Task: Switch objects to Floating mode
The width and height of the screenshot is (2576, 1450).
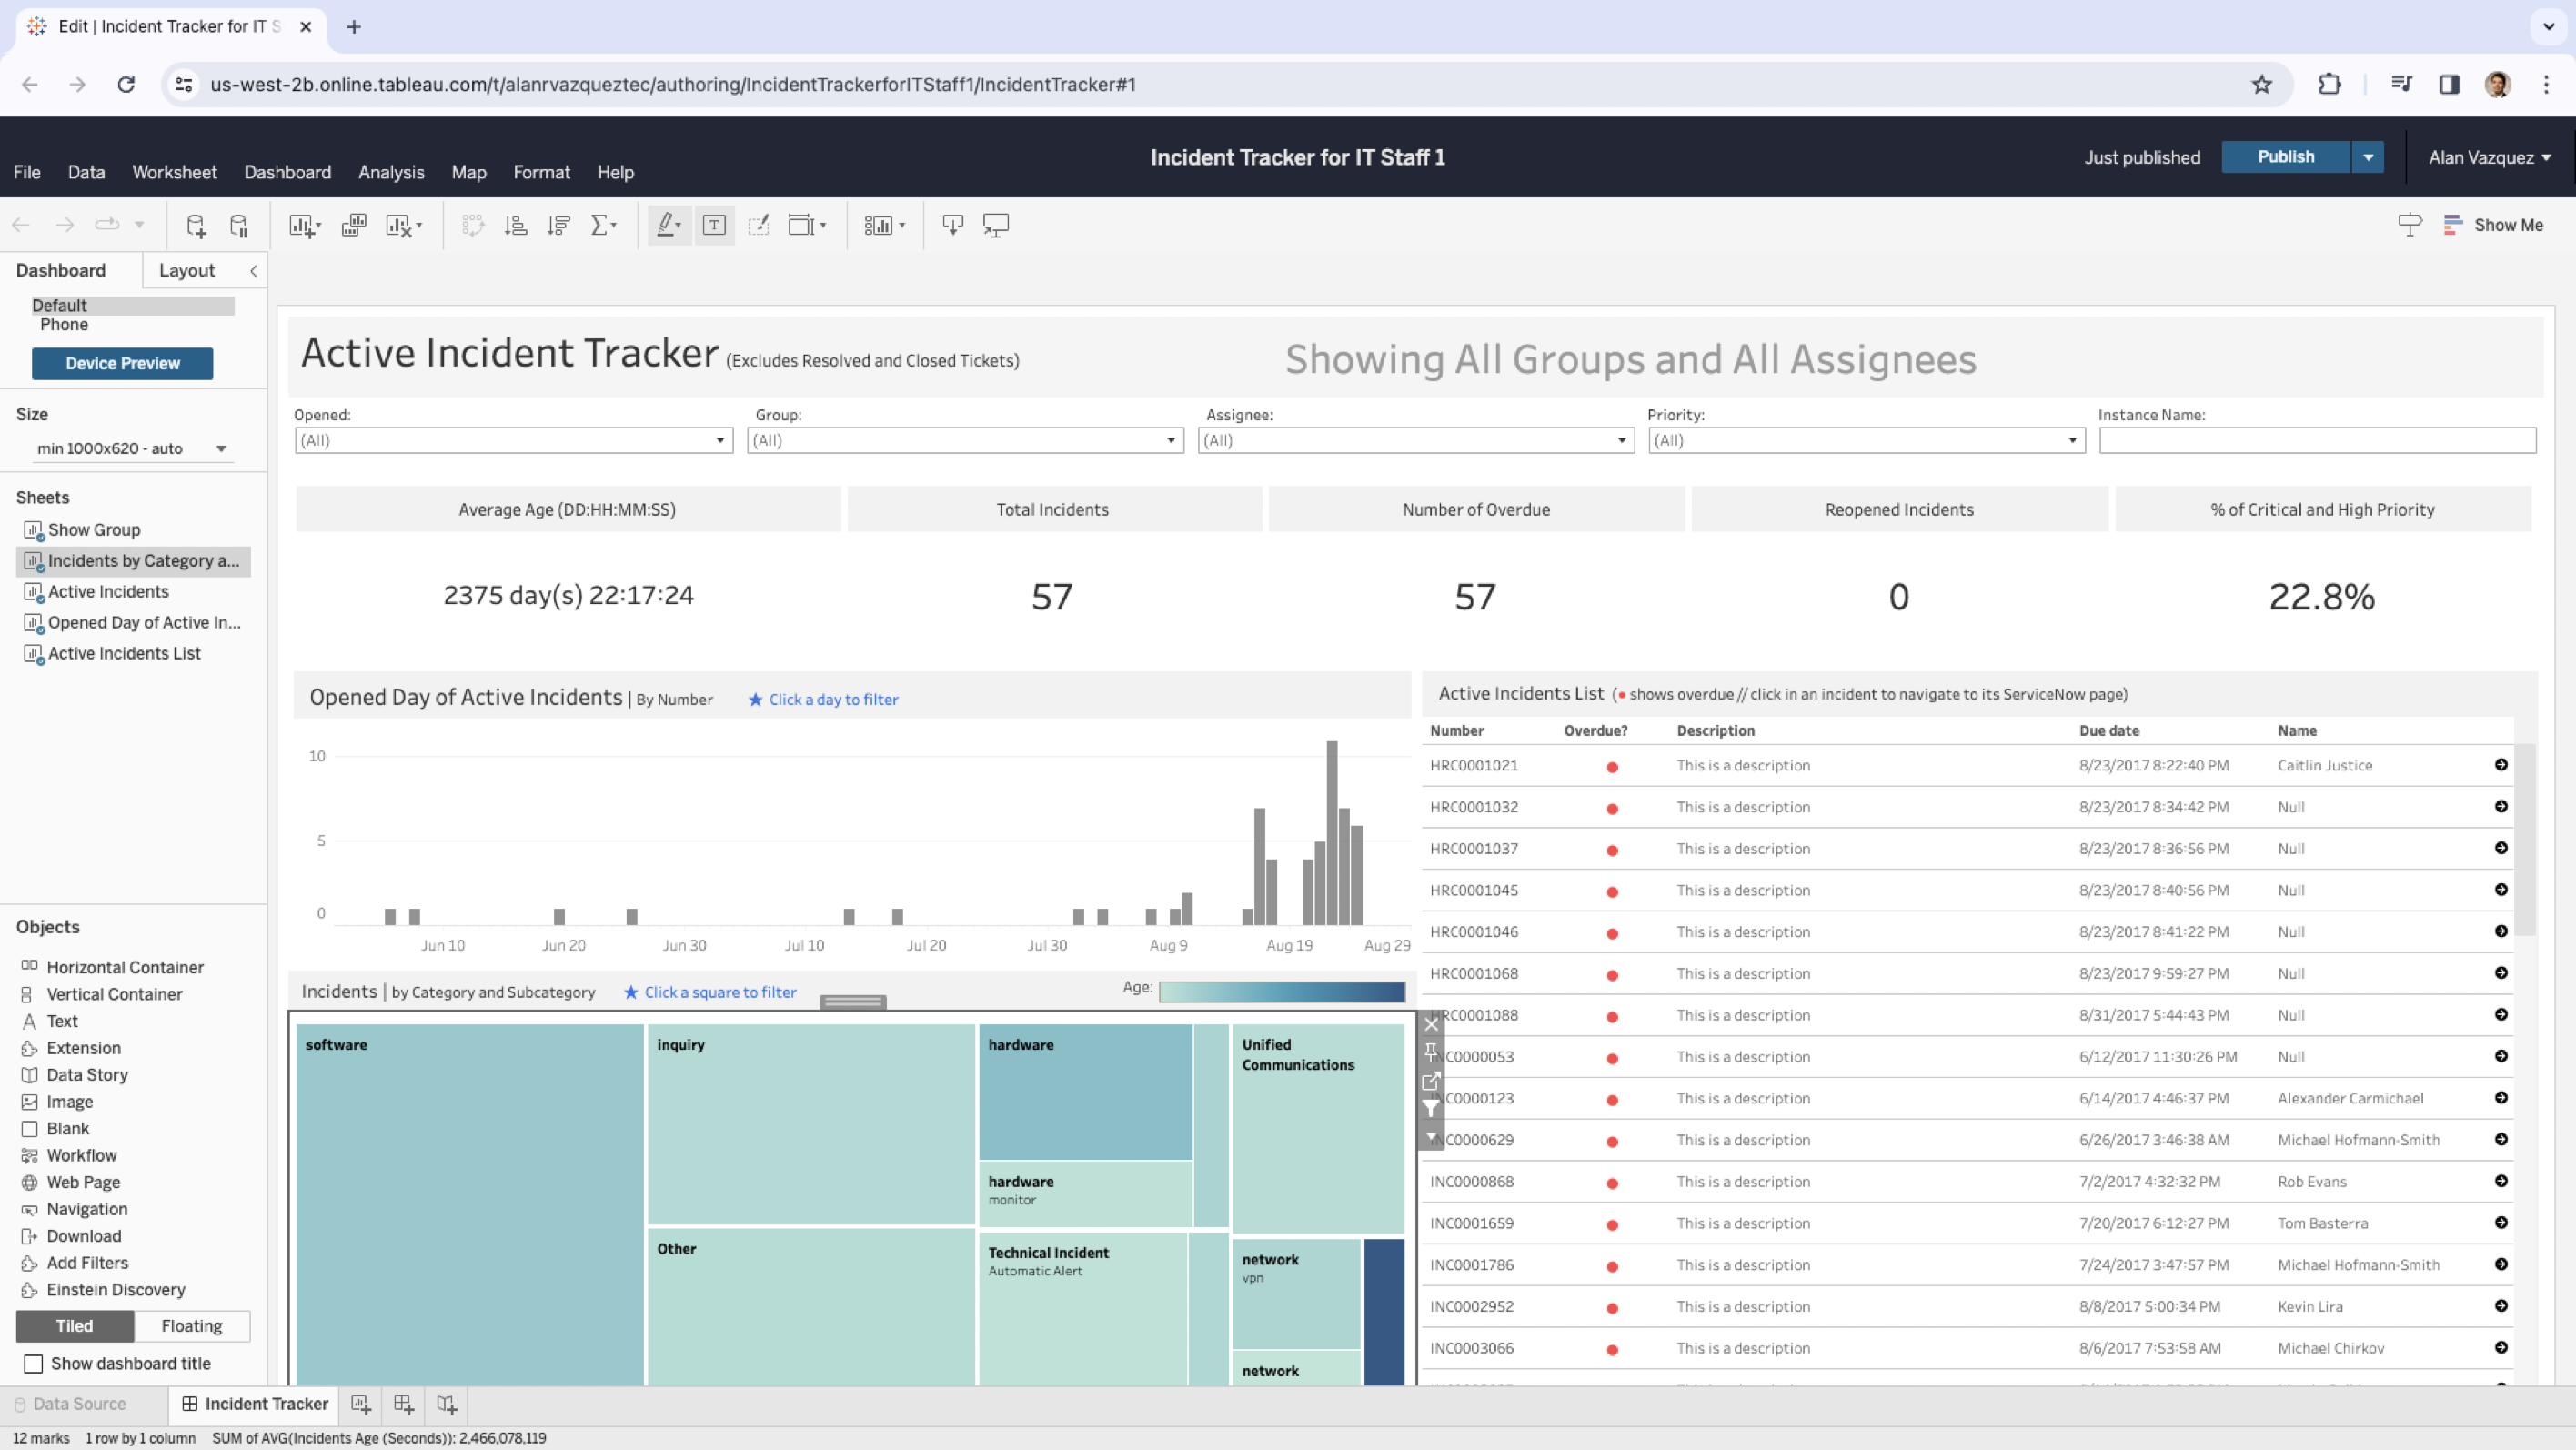Action: [191, 1326]
